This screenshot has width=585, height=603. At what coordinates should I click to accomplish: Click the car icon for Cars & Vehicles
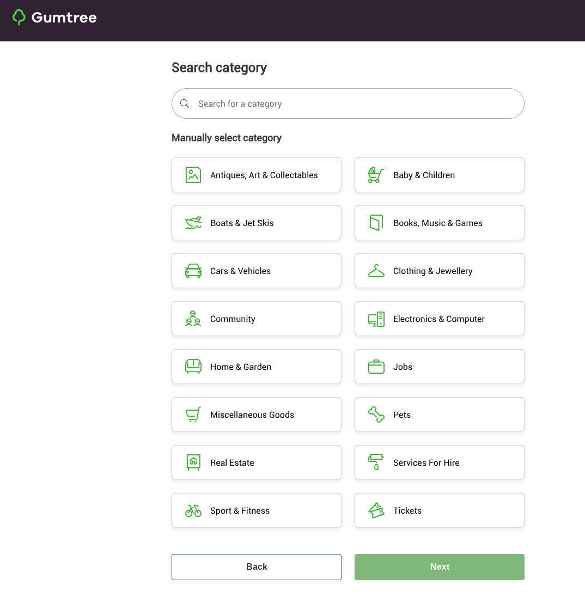(x=193, y=271)
